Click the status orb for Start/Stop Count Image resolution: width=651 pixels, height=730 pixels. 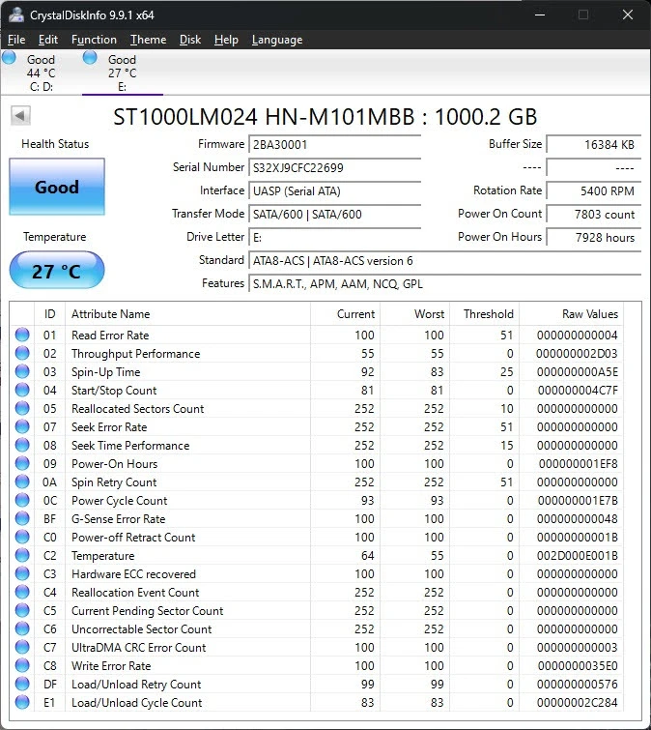[22, 390]
